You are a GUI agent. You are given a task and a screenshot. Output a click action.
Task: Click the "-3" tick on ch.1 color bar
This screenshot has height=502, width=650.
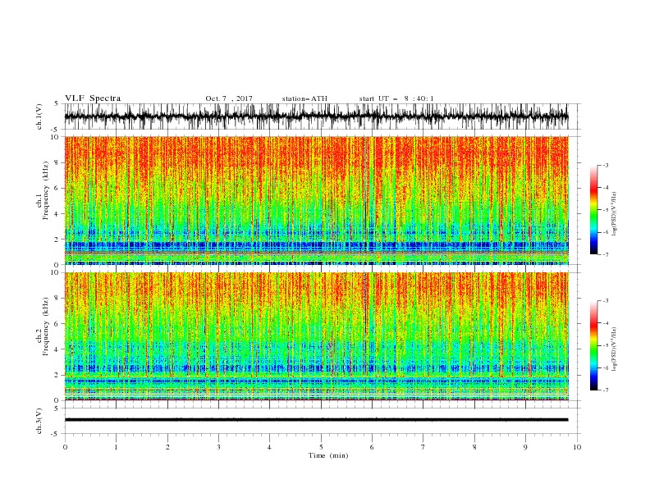click(x=606, y=165)
